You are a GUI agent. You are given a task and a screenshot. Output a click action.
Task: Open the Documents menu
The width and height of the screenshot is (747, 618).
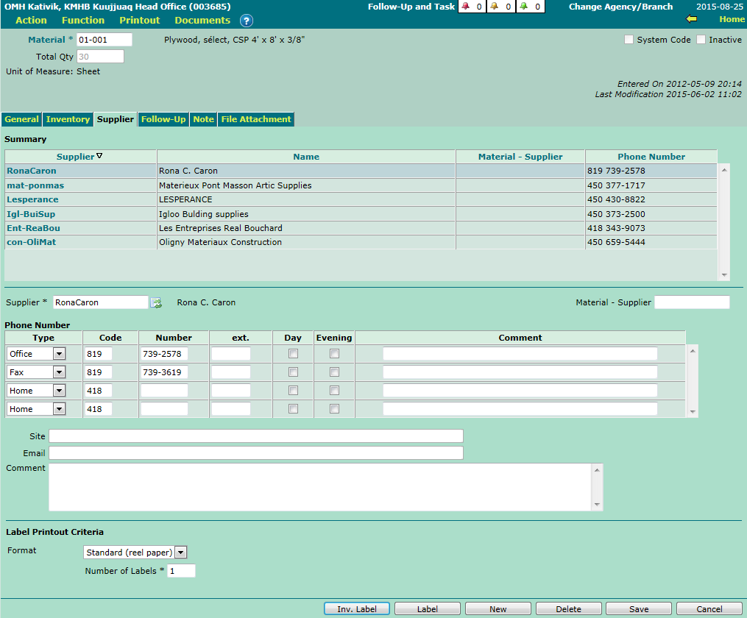(202, 20)
